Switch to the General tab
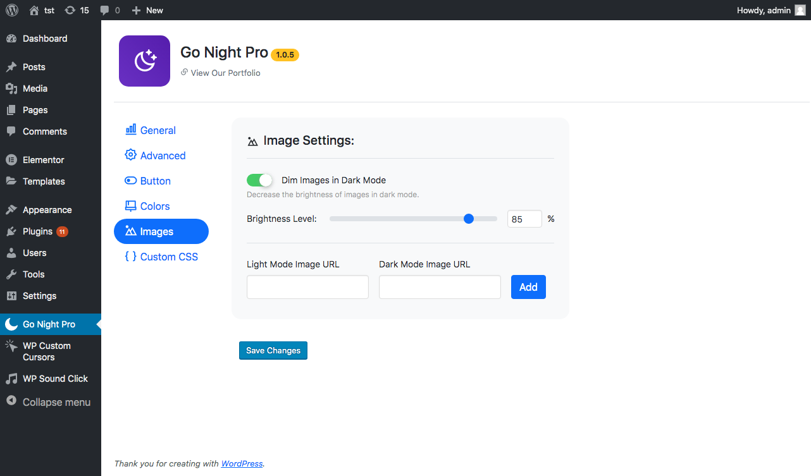 tap(158, 130)
